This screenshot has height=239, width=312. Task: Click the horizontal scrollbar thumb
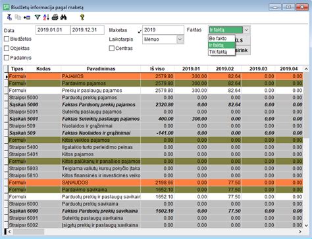tap(28, 232)
